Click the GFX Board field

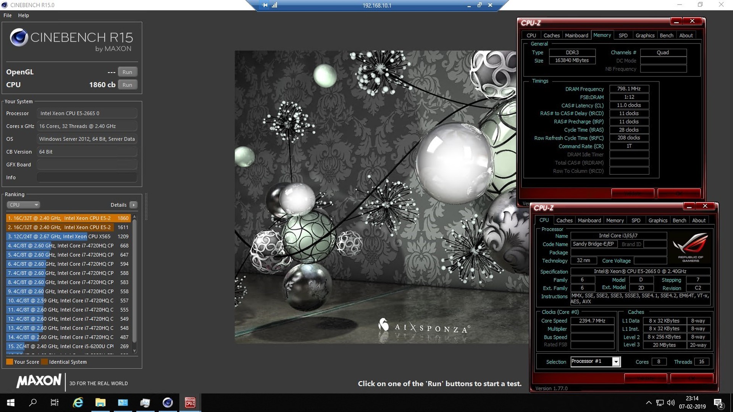87,164
